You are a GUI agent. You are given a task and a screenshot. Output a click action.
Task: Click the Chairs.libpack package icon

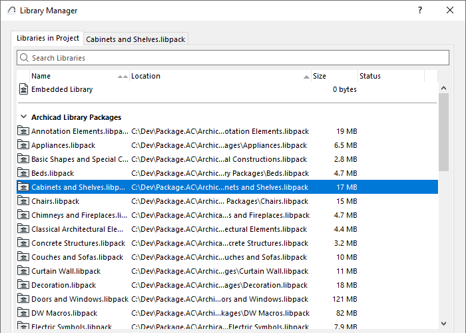pyautogui.click(x=24, y=201)
